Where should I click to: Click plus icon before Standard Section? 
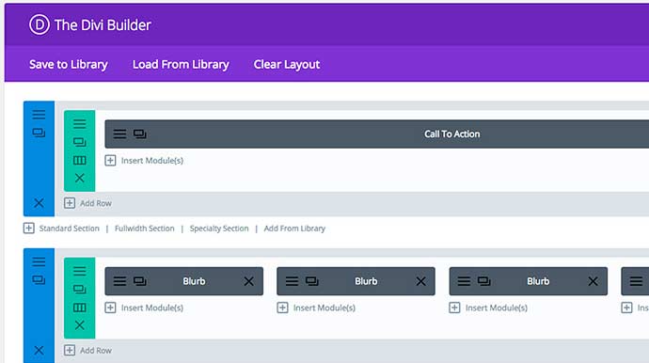[28, 229]
